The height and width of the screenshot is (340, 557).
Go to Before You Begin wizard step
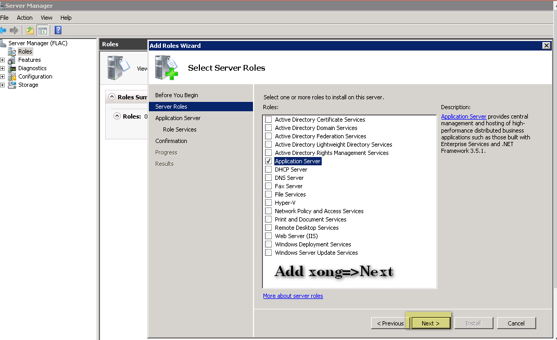[176, 95]
